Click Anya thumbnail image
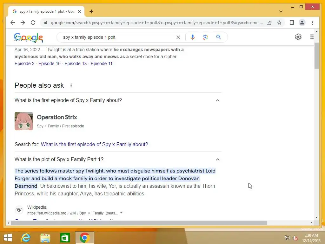 coord(23,121)
